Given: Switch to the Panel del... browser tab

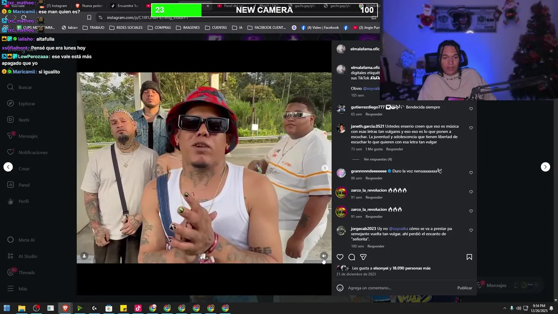Looking at the screenshot, I should coord(231,6).
